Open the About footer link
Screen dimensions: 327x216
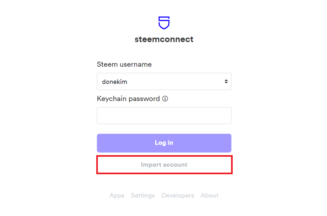point(210,195)
